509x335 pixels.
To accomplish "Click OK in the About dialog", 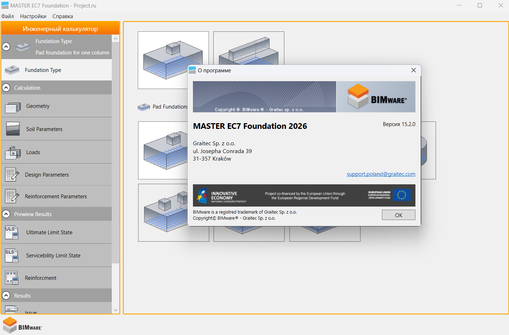I will pos(399,215).
